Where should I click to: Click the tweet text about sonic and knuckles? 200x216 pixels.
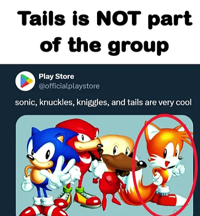pyautogui.click(x=103, y=103)
